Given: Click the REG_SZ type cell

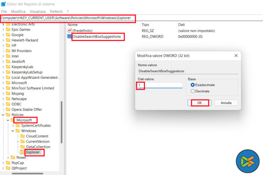Looking at the screenshot, I should point(148,31).
